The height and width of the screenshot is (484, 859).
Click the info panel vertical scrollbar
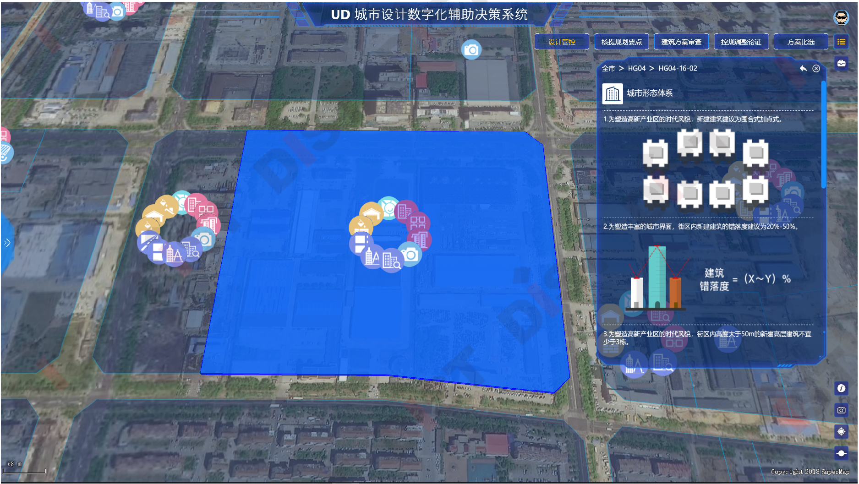[823, 135]
